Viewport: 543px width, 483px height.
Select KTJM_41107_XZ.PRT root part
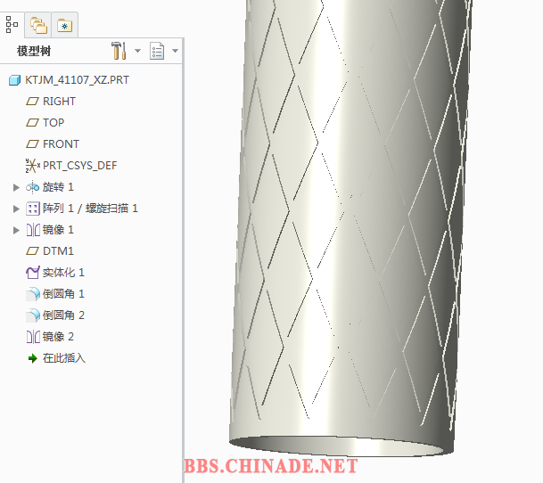pos(77,80)
